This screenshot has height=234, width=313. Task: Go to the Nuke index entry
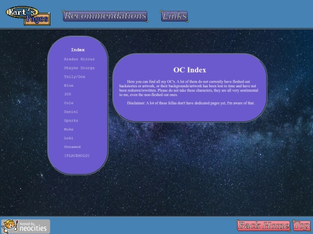68,129
